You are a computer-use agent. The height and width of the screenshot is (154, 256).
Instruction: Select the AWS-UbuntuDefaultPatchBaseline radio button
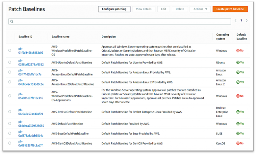(x=10, y=62)
